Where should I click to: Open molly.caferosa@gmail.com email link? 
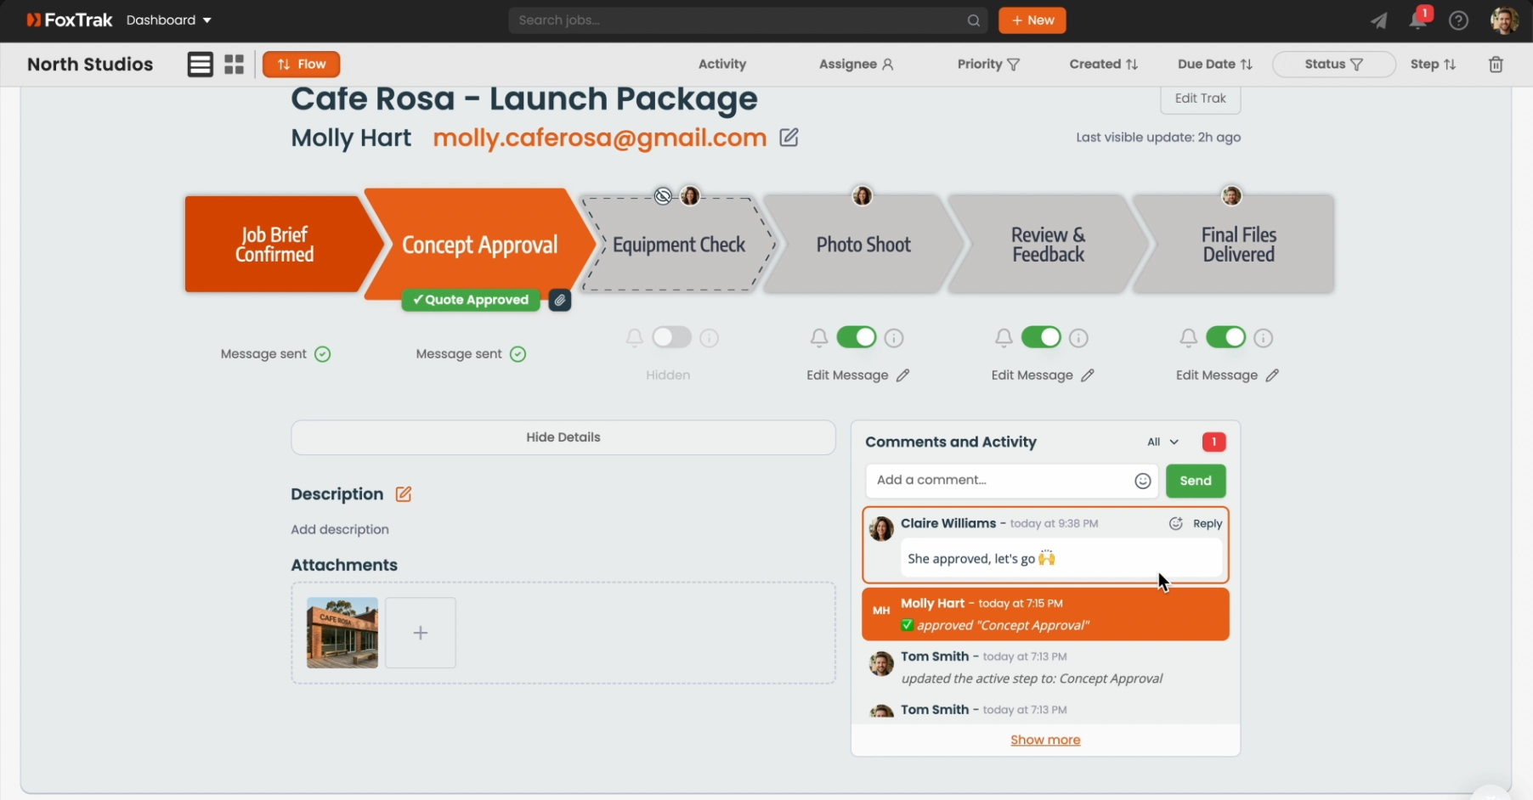coord(600,138)
